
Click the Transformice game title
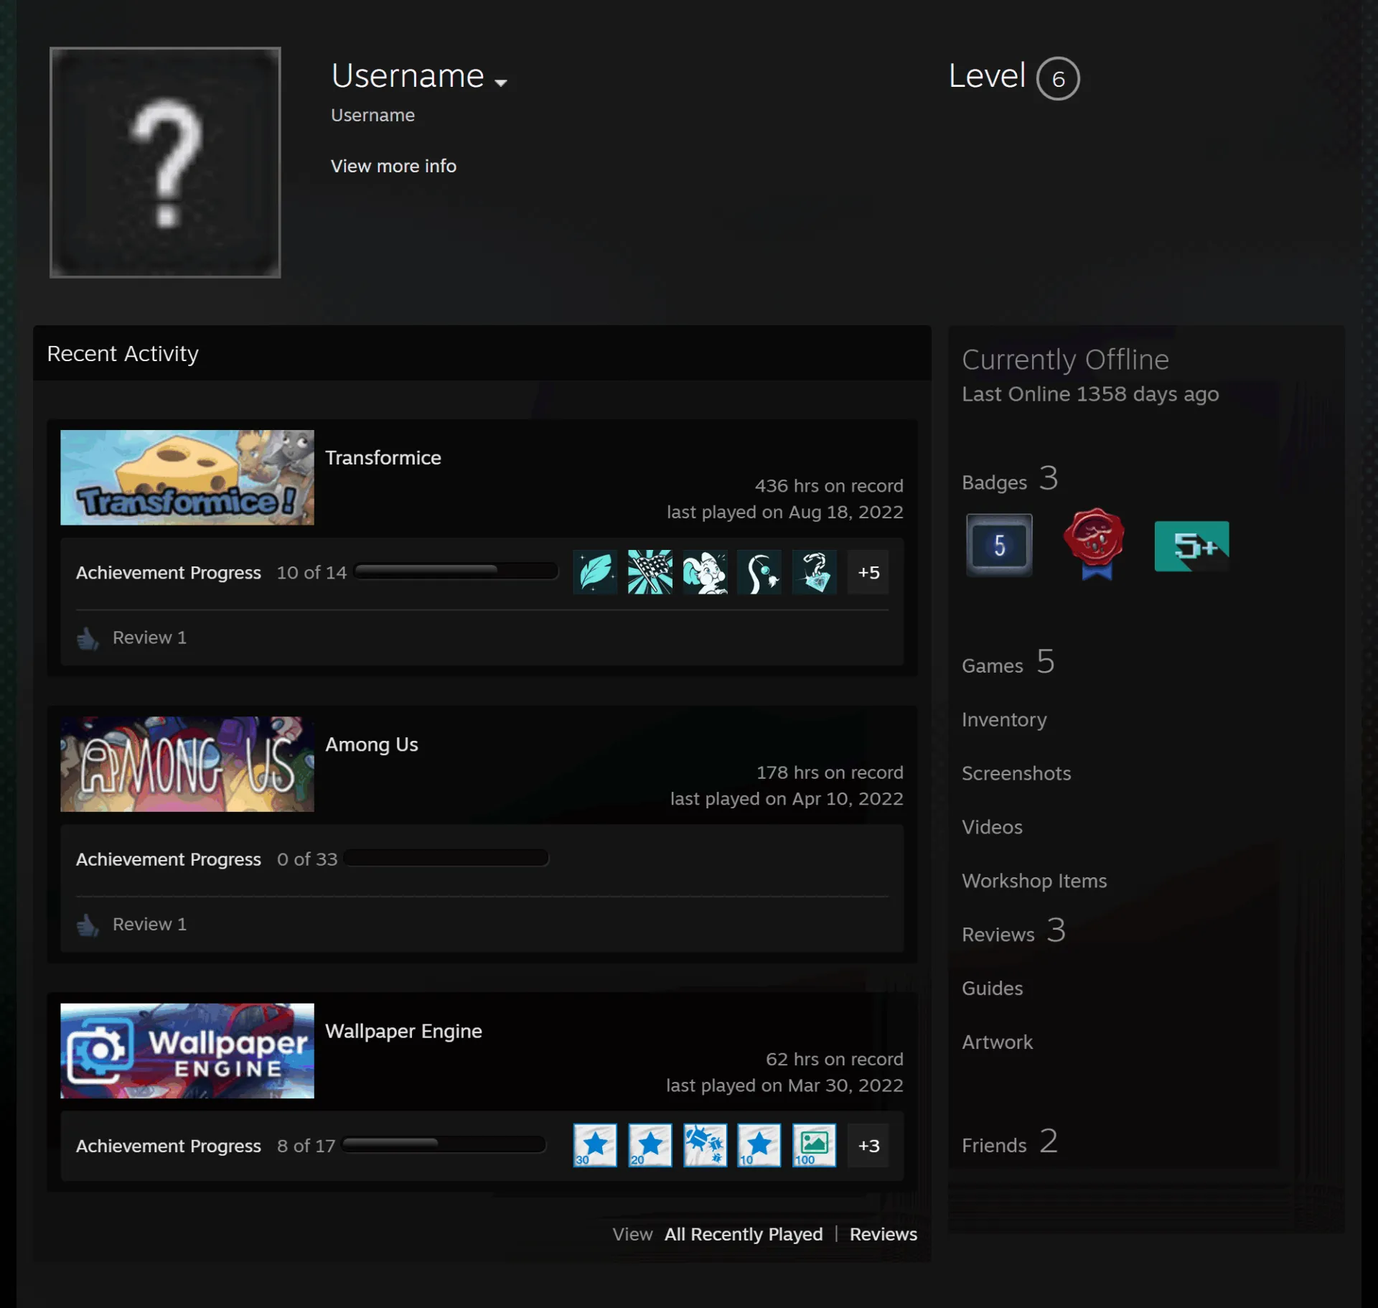point(383,457)
